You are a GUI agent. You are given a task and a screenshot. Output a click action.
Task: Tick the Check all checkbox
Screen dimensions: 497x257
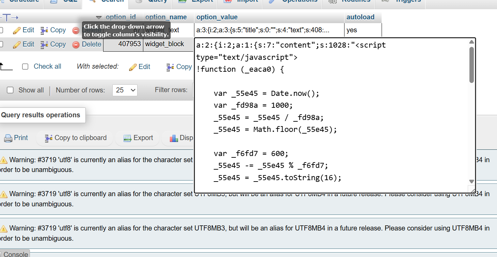(25, 67)
